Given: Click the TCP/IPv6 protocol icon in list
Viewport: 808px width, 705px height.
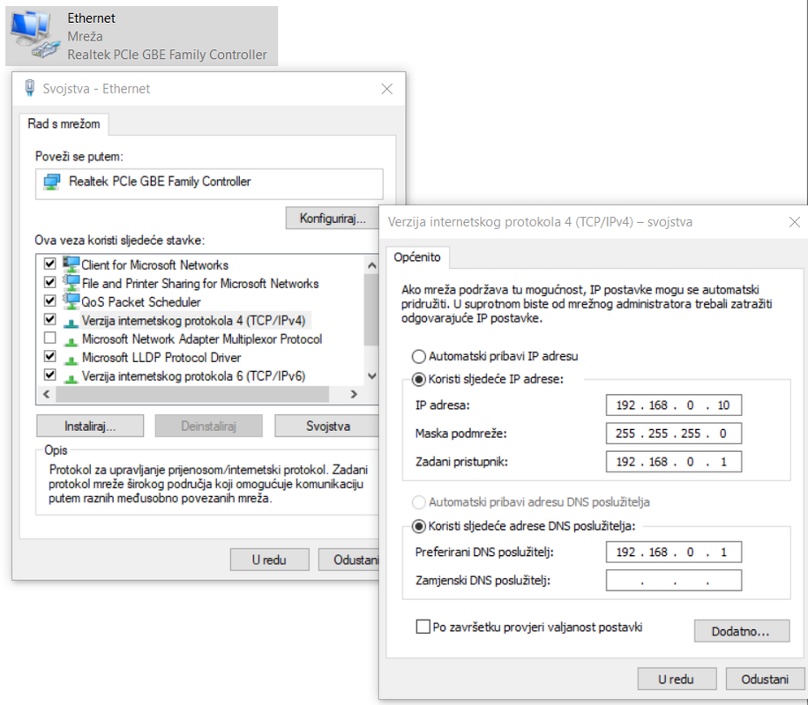Looking at the screenshot, I should 71,377.
